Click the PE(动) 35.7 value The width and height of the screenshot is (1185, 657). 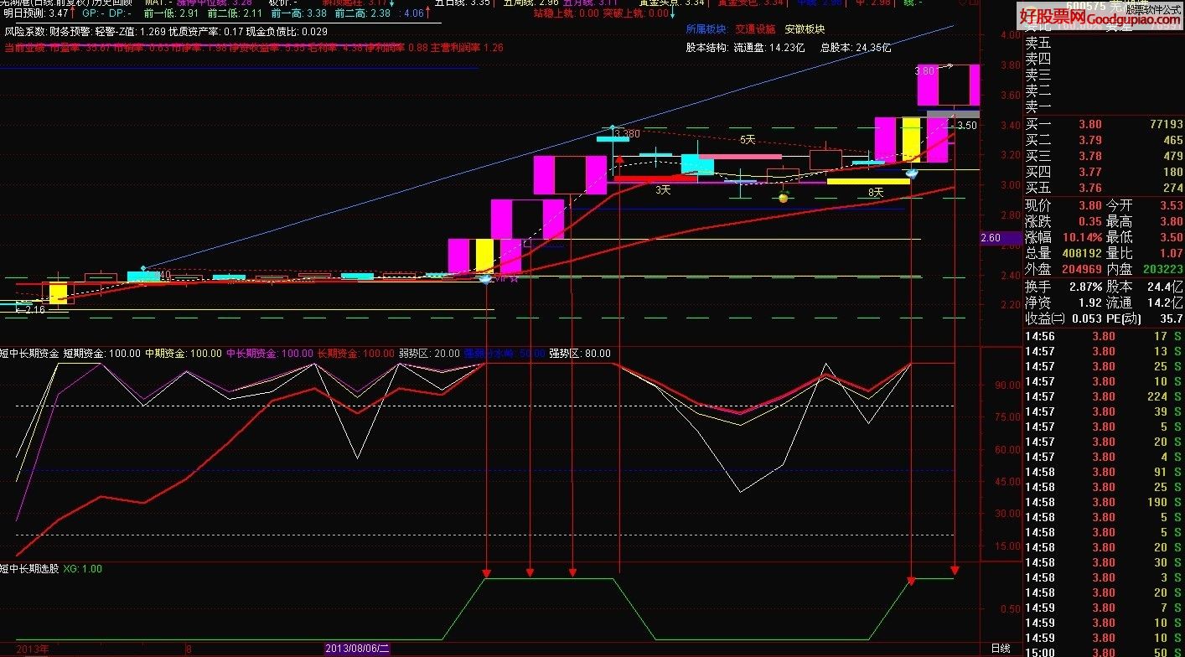click(x=1171, y=318)
